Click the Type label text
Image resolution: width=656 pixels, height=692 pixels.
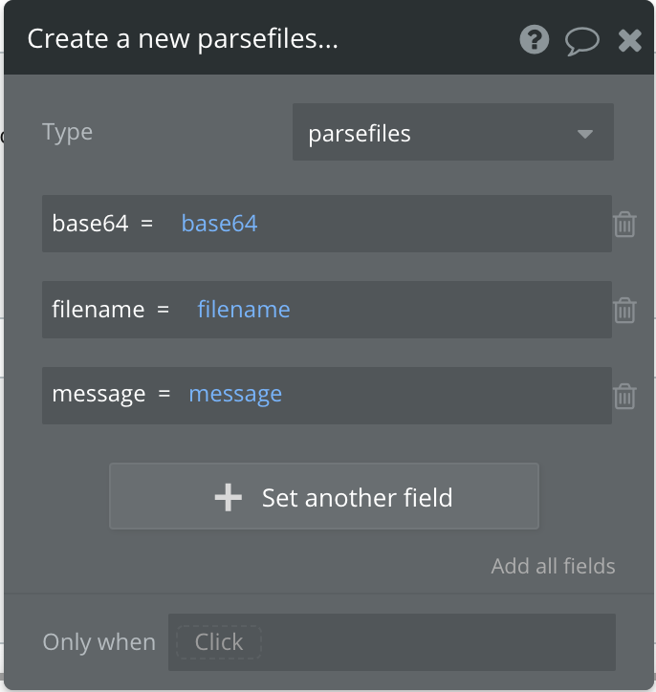coord(68,132)
